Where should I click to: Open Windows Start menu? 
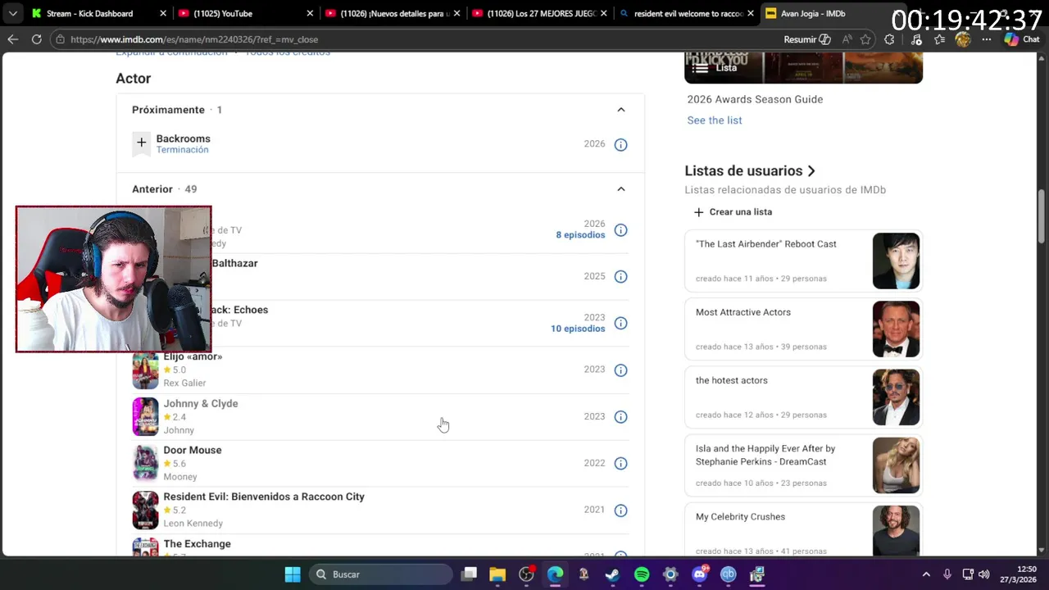tap(293, 574)
